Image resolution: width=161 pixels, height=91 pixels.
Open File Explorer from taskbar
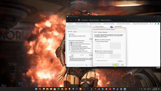coord(47,89)
